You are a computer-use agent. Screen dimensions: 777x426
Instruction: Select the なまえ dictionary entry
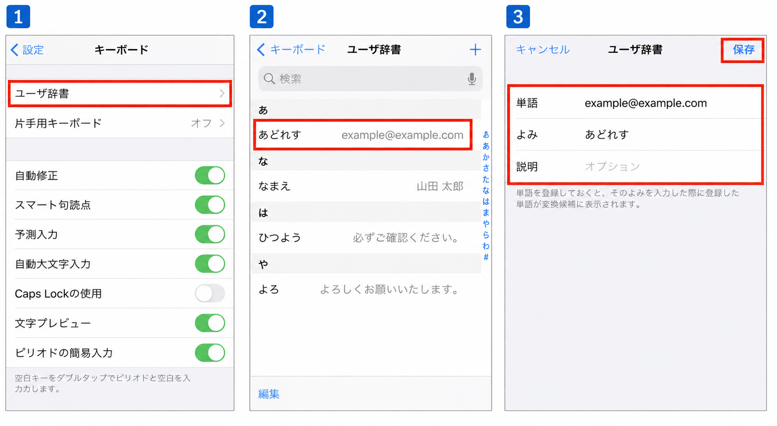click(x=365, y=186)
